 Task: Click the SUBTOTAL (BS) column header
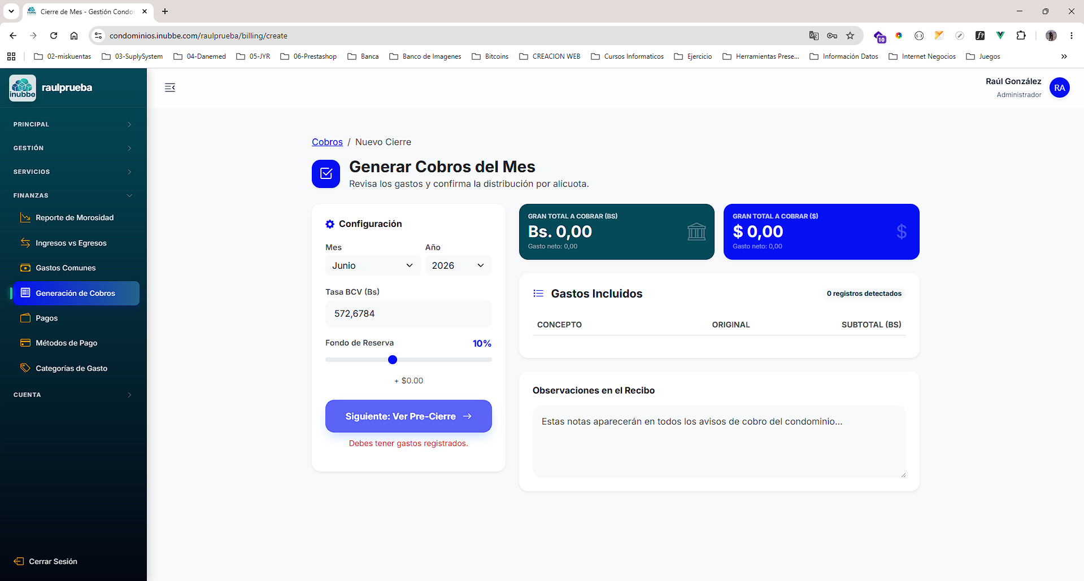coord(871,325)
